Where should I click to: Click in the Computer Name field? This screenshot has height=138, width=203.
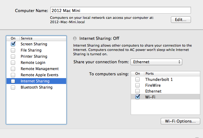coord(121,10)
